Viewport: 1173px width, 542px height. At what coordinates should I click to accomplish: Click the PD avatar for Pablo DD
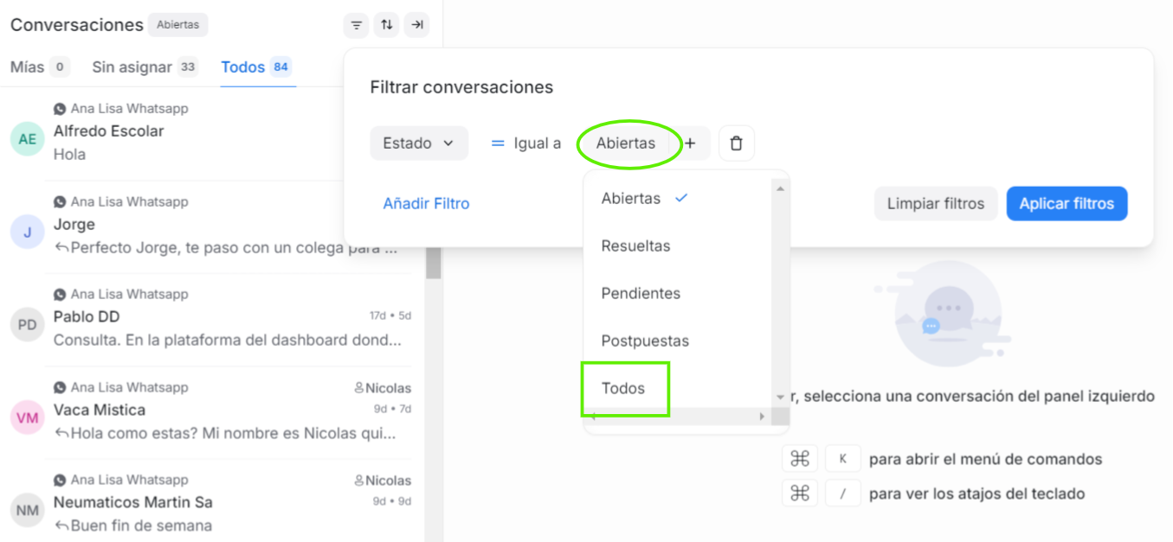tap(28, 324)
